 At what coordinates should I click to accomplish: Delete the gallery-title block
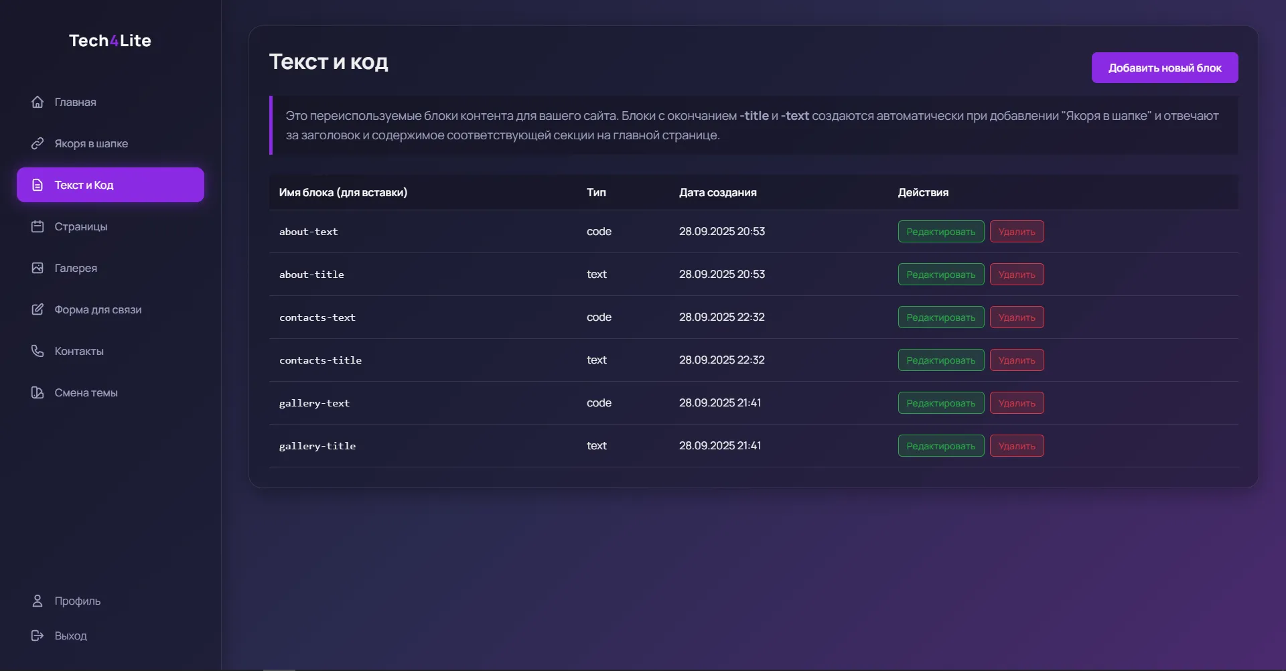point(1016,446)
